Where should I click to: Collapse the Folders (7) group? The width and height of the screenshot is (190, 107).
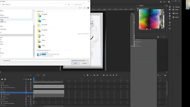[36, 11]
